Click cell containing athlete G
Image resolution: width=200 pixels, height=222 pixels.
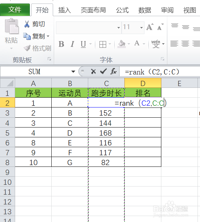tap(70, 162)
